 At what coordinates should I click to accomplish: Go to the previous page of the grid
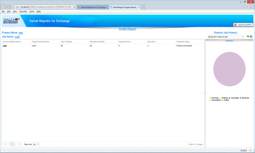pos(9,144)
